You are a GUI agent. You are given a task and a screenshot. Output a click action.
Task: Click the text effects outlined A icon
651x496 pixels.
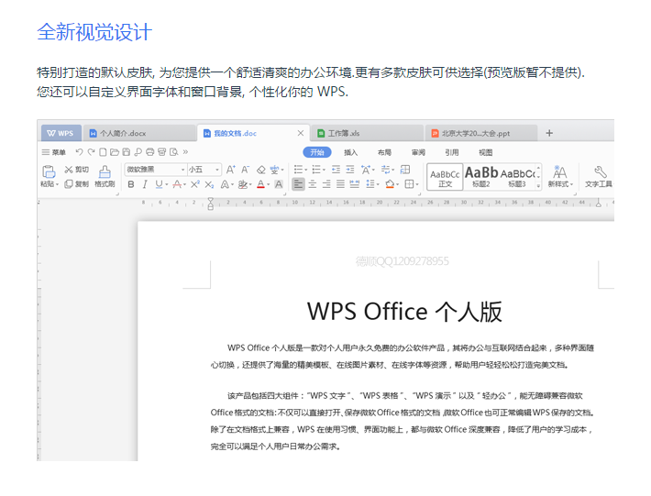point(225,184)
